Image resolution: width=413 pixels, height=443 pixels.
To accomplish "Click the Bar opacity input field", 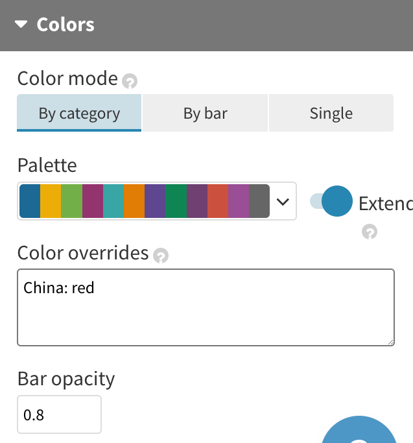I will pyautogui.click(x=59, y=414).
